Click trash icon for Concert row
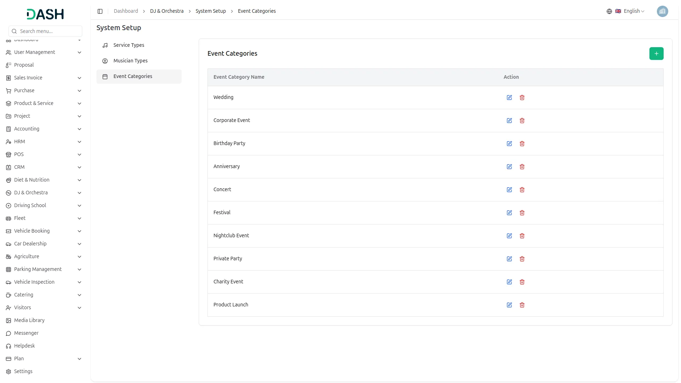681x383 pixels. point(522,190)
